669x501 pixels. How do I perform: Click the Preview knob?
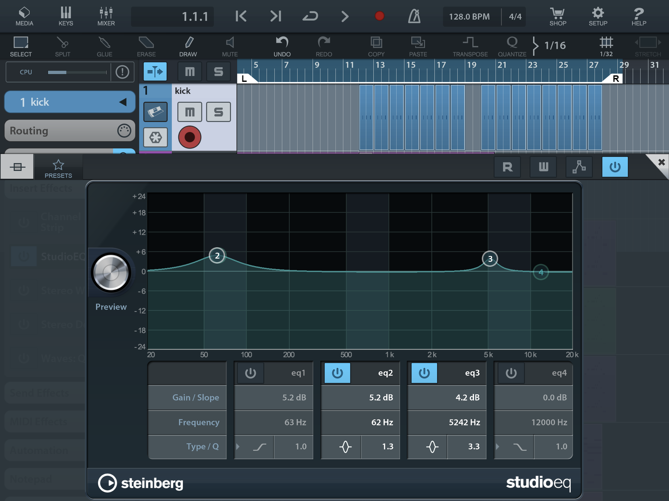tap(111, 273)
